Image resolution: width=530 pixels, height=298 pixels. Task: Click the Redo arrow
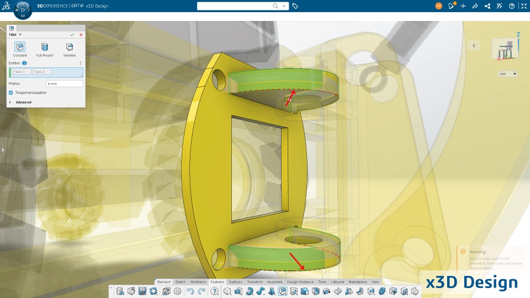coord(202,291)
